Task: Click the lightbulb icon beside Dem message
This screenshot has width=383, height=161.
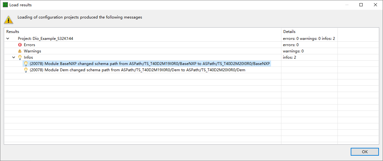Action: tap(26, 70)
